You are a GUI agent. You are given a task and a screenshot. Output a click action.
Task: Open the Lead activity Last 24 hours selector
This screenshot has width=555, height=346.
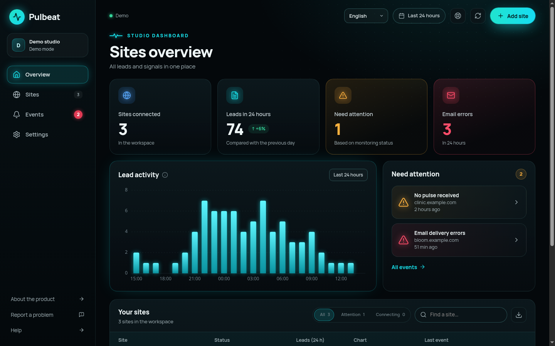[x=348, y=175]
